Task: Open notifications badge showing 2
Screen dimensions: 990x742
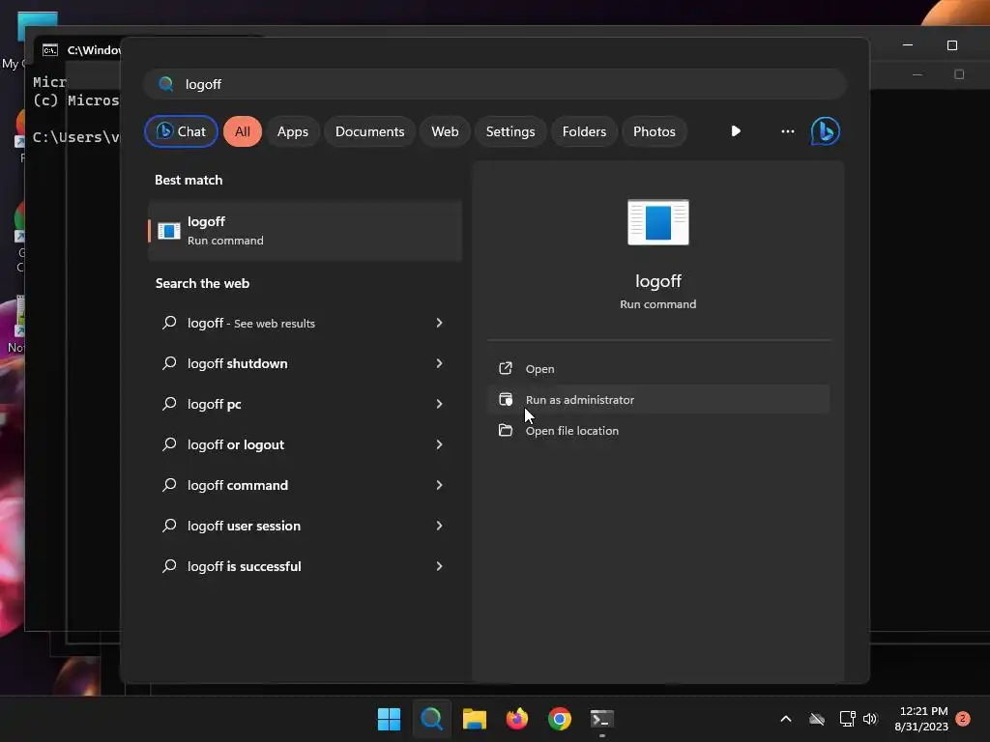Action: click(x=963, y=718)
